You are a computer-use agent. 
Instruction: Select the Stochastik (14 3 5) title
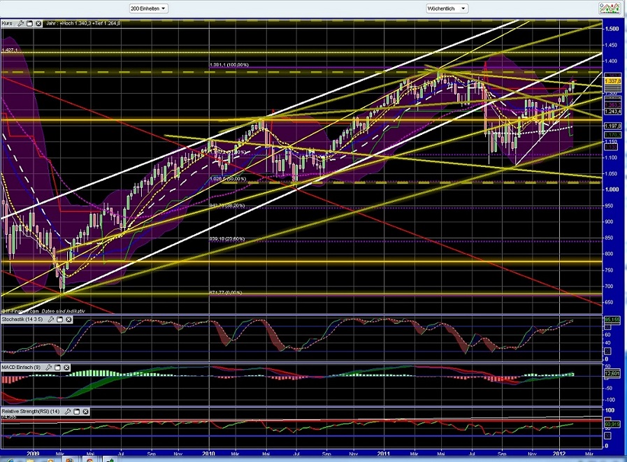(22, 319)
